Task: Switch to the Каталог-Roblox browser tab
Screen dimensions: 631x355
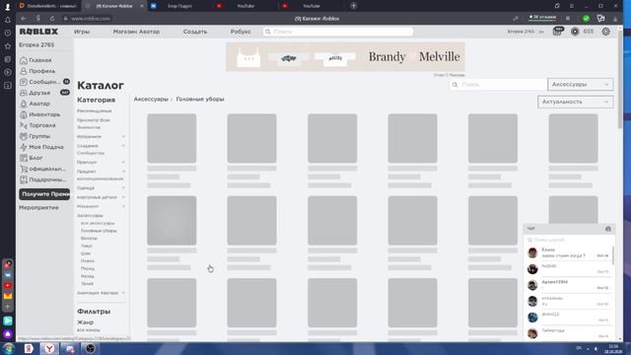Action: click(x=114, y=6)
